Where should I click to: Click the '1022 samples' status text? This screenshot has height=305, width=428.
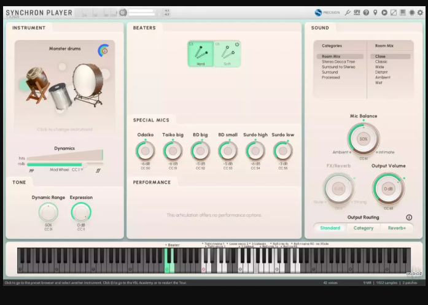tap(387, 283)
